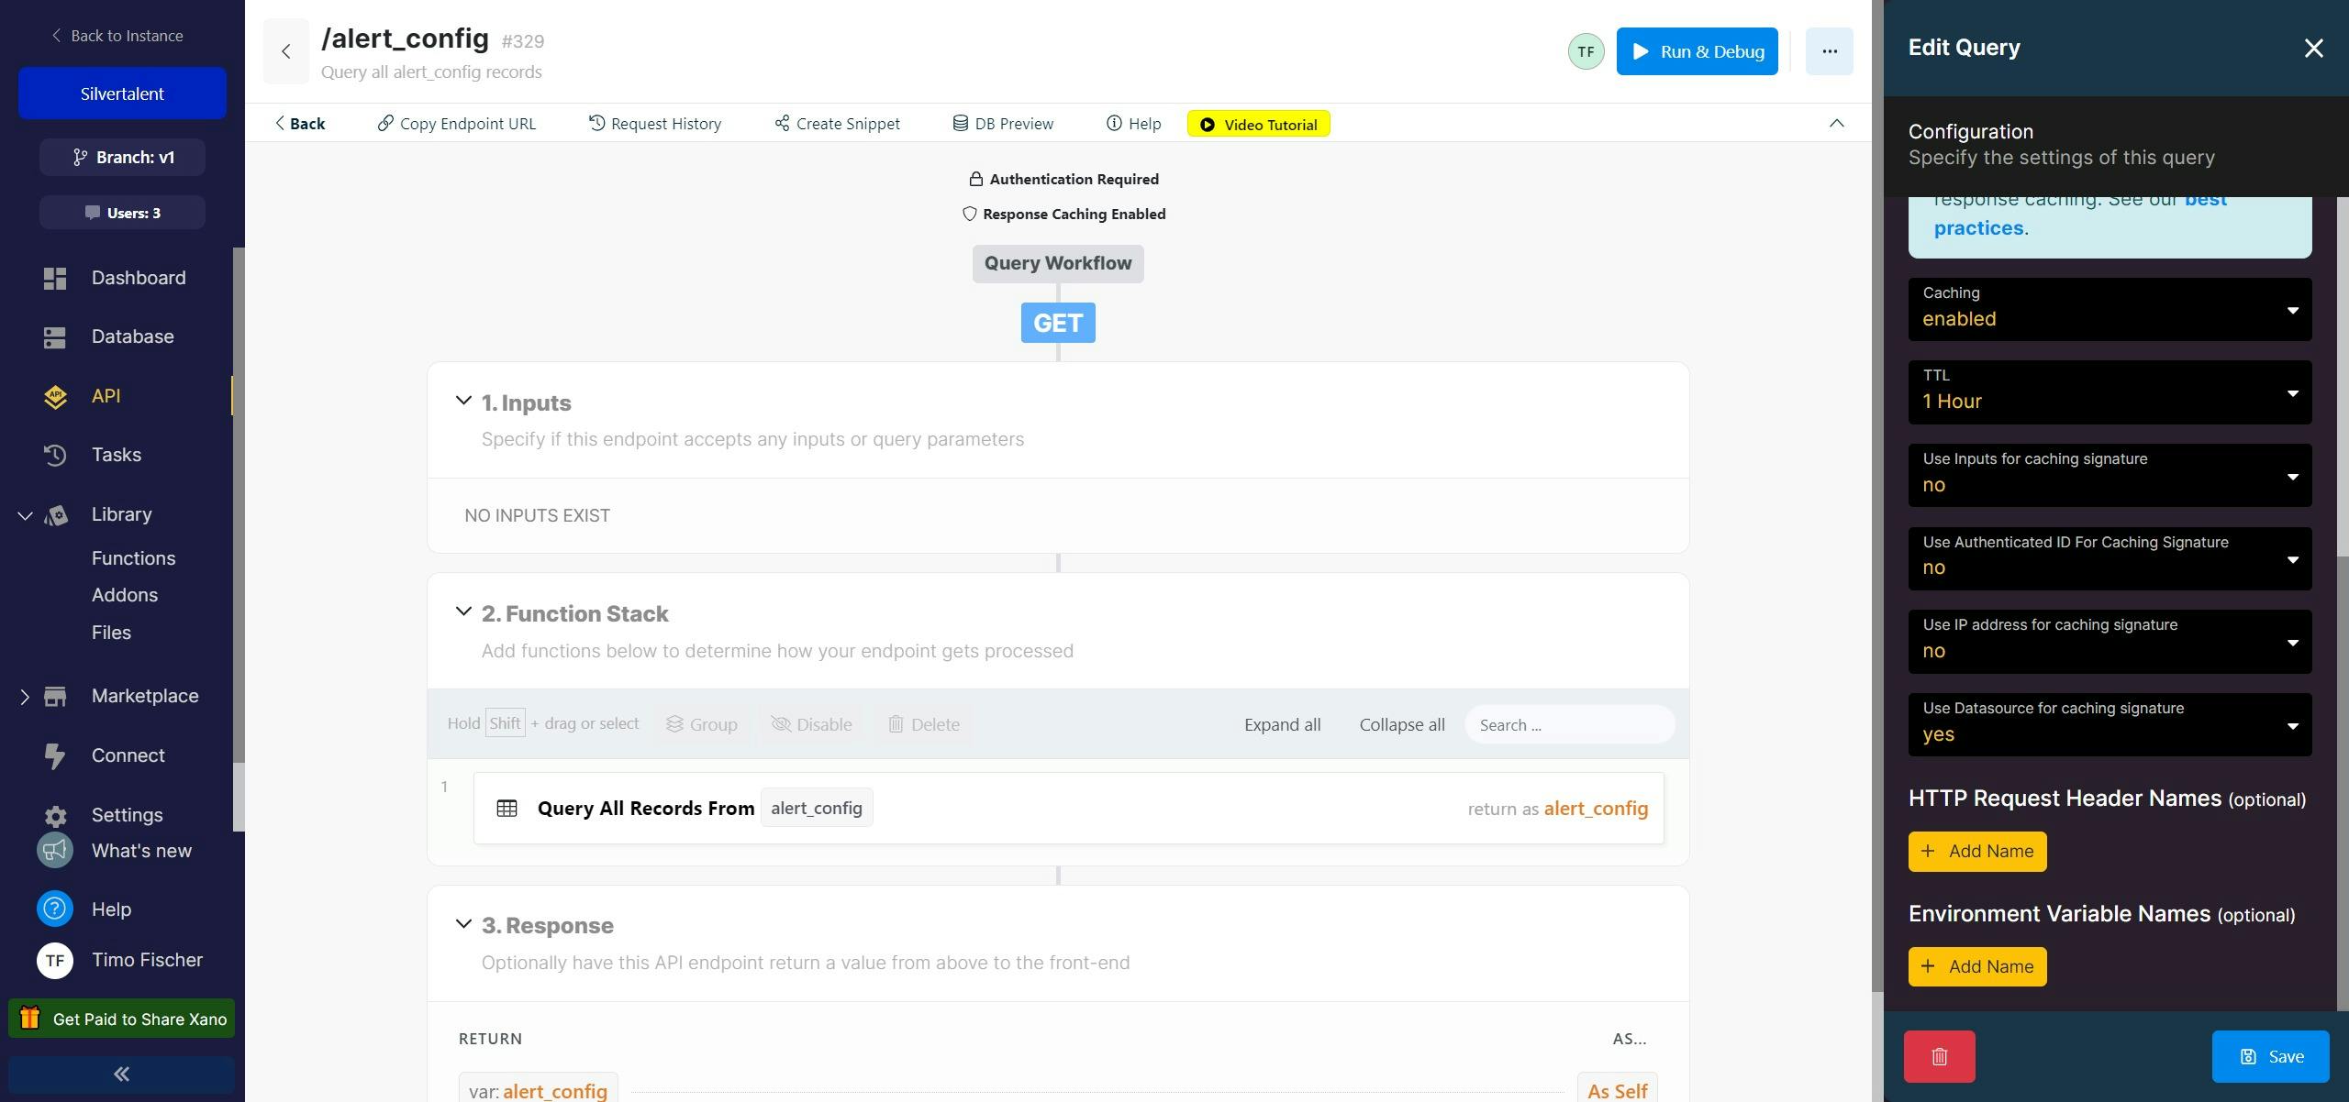This screenshot has height=1102, width=2349.
Task: Collapse the 1. Inputs section
Action: tap(463, 402)
